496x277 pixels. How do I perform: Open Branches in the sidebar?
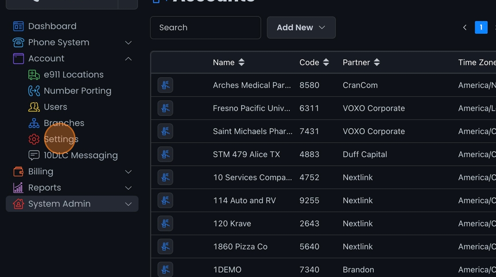pos(64,123)
